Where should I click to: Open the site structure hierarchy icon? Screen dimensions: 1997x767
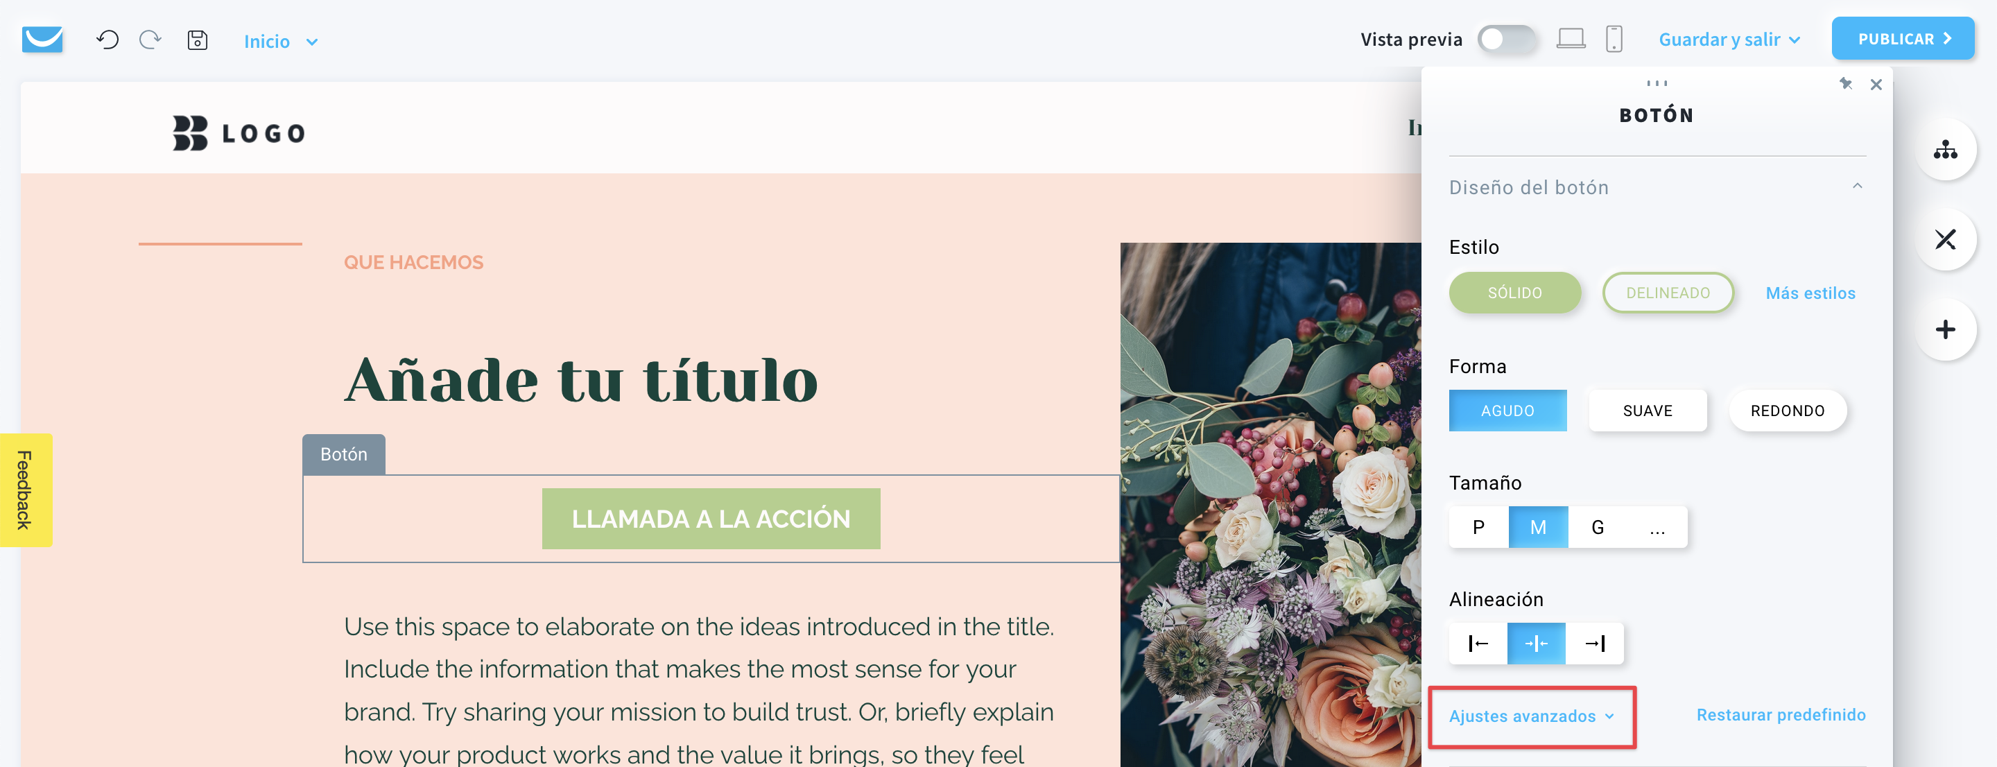1945,150
